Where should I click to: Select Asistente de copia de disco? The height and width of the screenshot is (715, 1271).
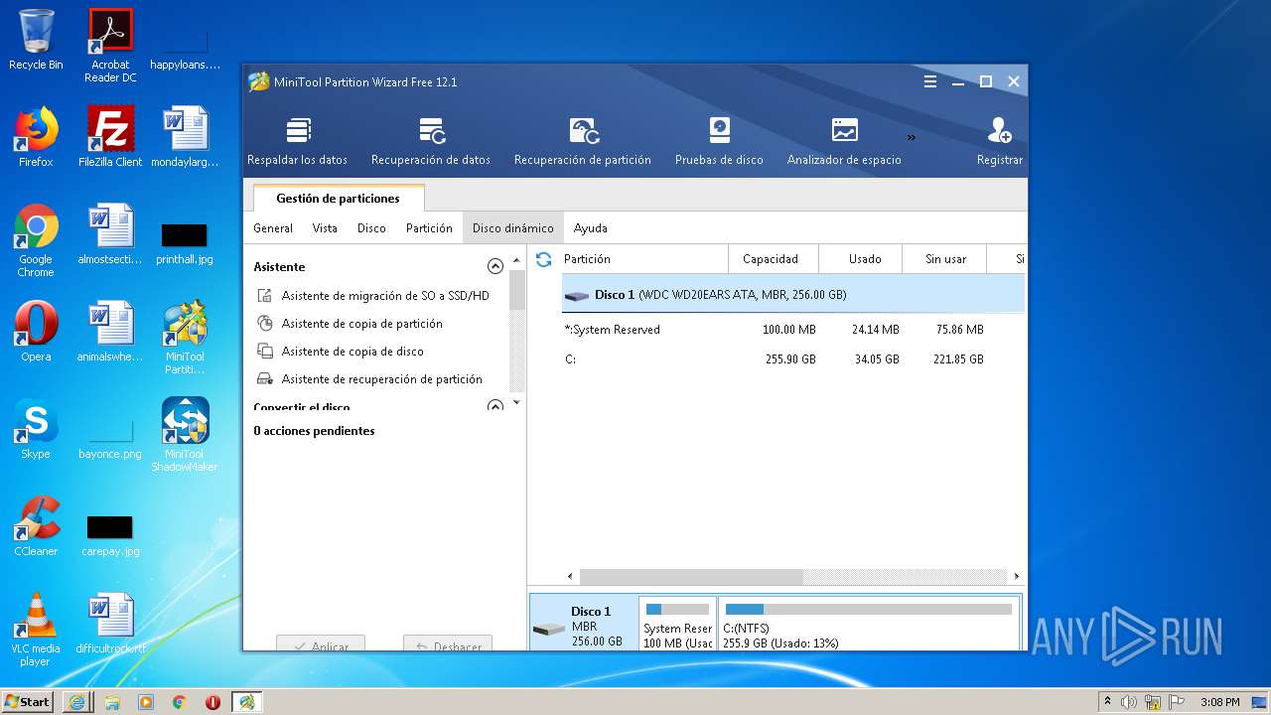341,351
